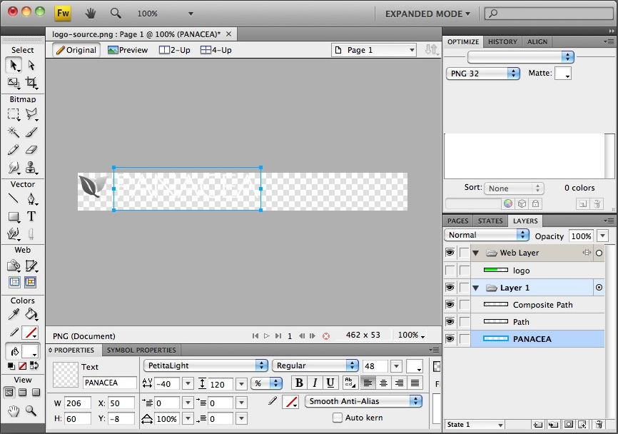Hide the PANACEA layer

(x=450, y=339)
